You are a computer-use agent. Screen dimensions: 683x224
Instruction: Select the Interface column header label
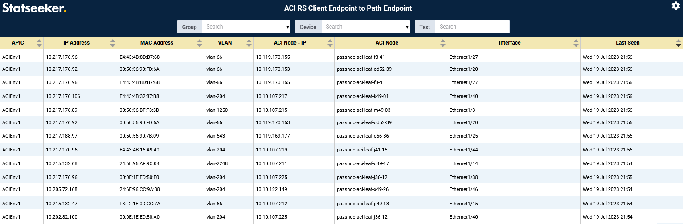coord(509,43)
